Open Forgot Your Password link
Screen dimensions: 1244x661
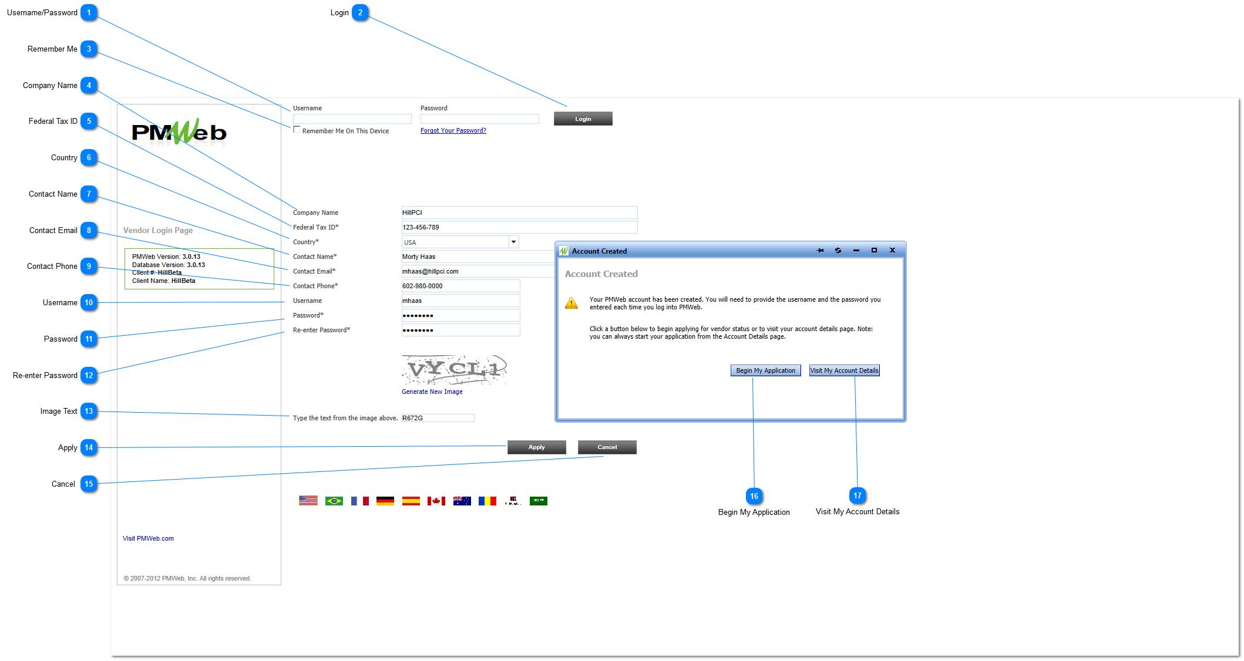[453, 130]
